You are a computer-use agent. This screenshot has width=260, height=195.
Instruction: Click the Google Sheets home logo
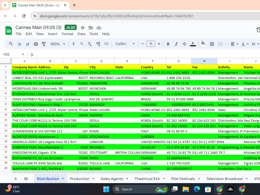[x=9, y=31]
